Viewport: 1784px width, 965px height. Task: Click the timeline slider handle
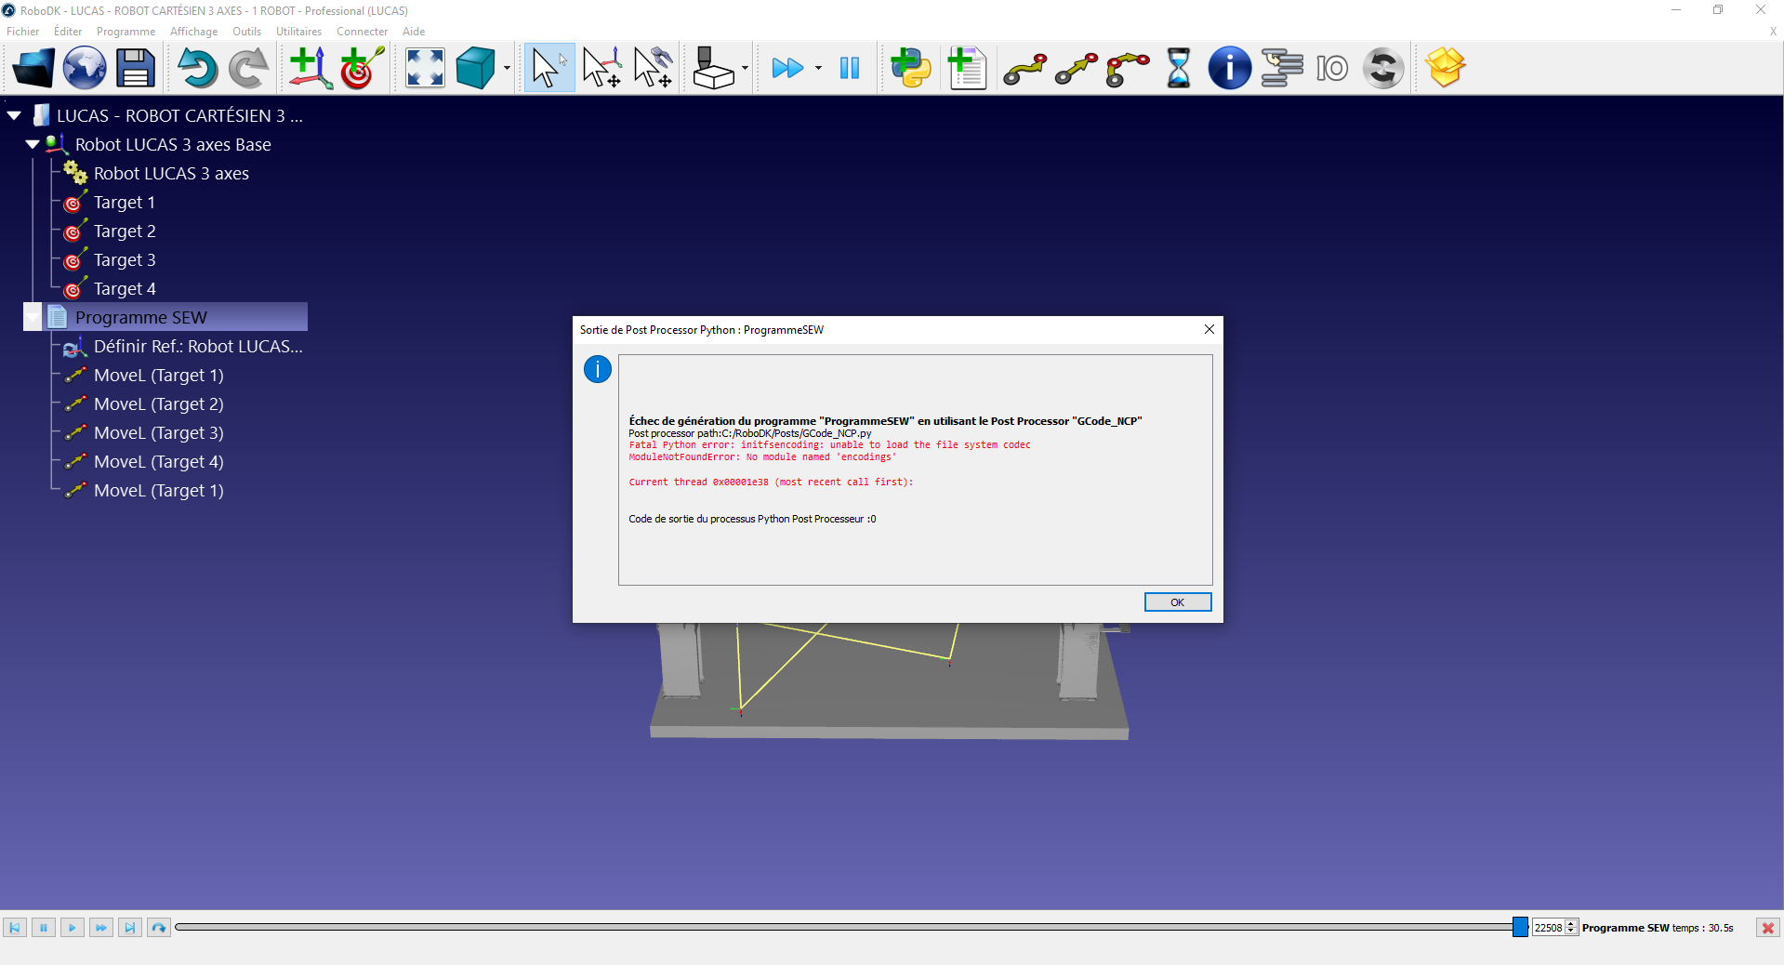tap(1520, 927)
